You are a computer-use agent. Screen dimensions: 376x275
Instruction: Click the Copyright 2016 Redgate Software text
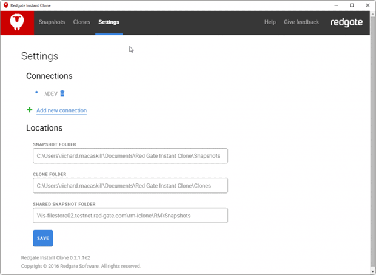click(81, 266)
